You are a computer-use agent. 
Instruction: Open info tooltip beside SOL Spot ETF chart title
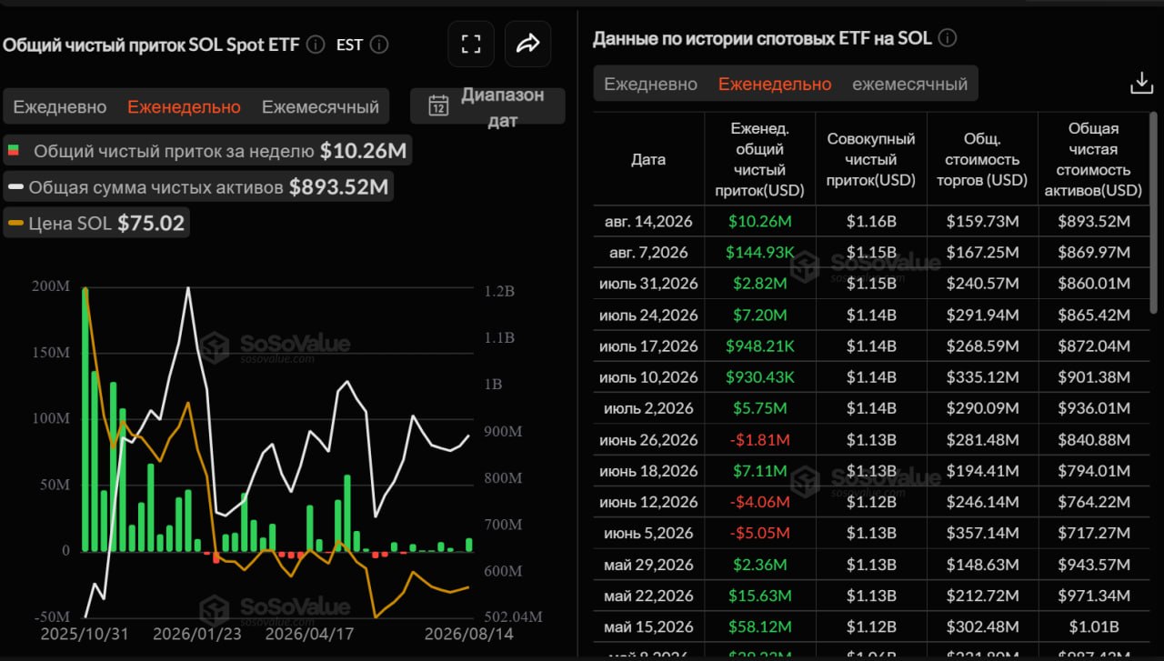tap(316, 44)
